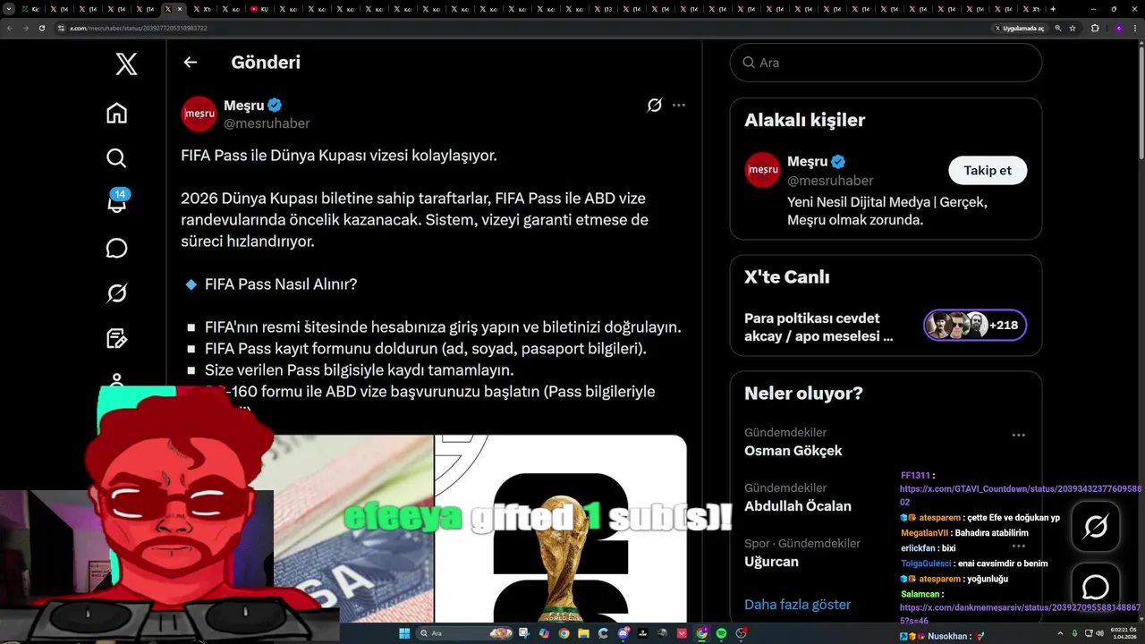Reload the page

pyautogui.click(x=41, y=28)
